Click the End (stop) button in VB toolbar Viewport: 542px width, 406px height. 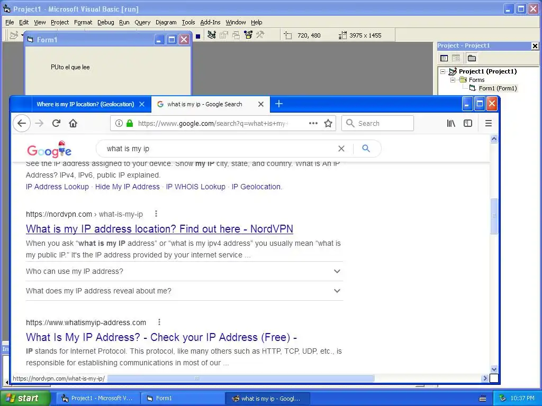tap(198, 36)
